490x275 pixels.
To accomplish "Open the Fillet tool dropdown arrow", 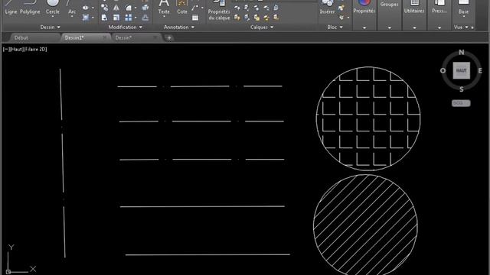I will (136, 8).
